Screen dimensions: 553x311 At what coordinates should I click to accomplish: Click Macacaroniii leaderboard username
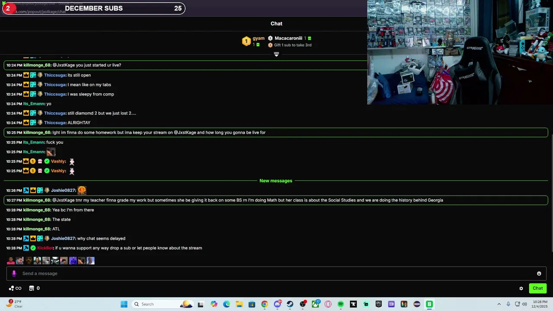tap(288, 38)
